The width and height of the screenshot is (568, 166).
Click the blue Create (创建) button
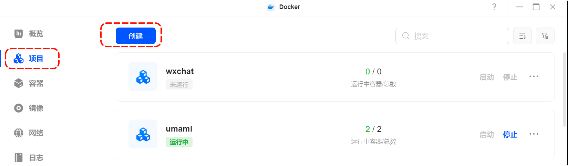[x=136, y=36]
